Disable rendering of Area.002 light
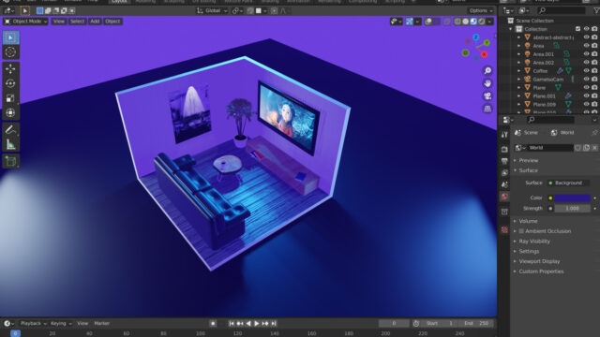 pyautogui.click(x=594, y=63)
